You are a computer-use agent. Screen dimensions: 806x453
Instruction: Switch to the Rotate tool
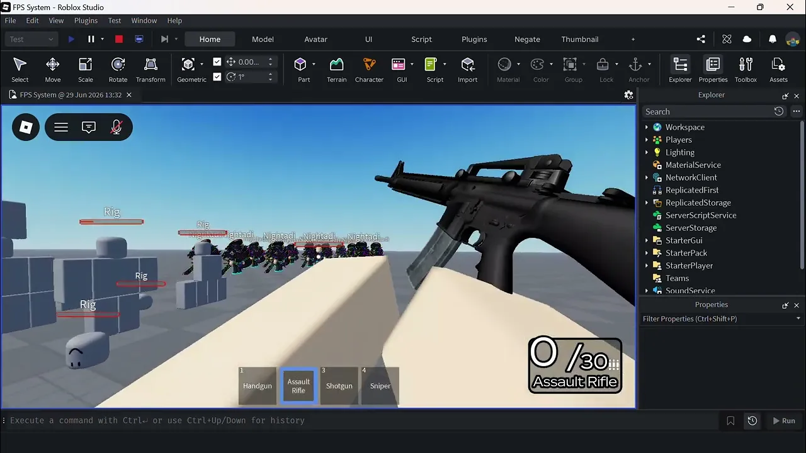118,69
